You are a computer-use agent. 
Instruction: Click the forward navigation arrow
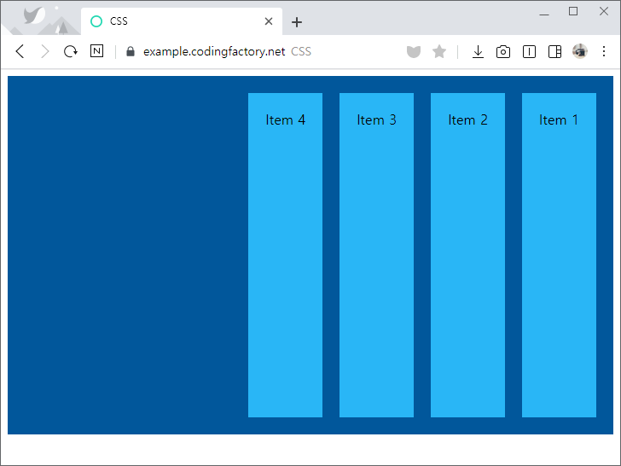point(45,51)
